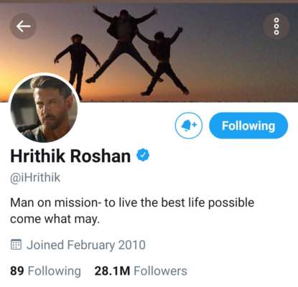Go back using the left arrow icon
The image size is (298, 287).
click(x=23, y=26)
